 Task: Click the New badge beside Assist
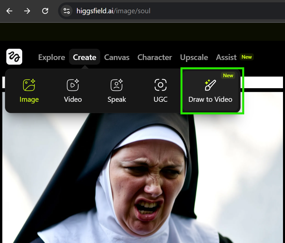point(247,57)
